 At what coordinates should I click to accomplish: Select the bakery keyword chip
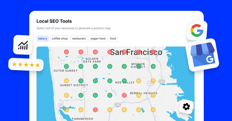click(x=43, y=39)
